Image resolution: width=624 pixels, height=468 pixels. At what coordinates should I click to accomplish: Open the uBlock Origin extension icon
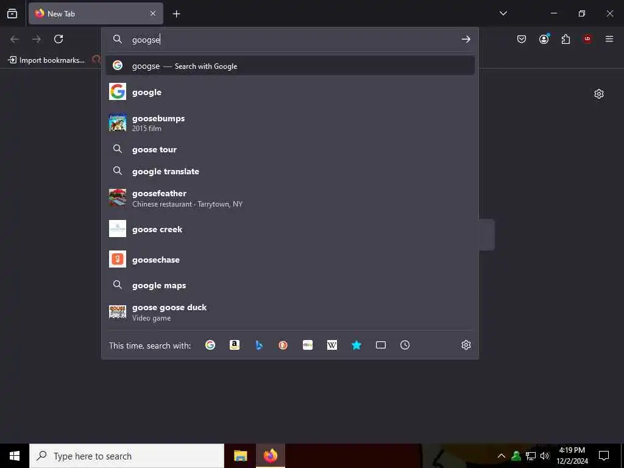pyautogui.click(x=587, y=39)
